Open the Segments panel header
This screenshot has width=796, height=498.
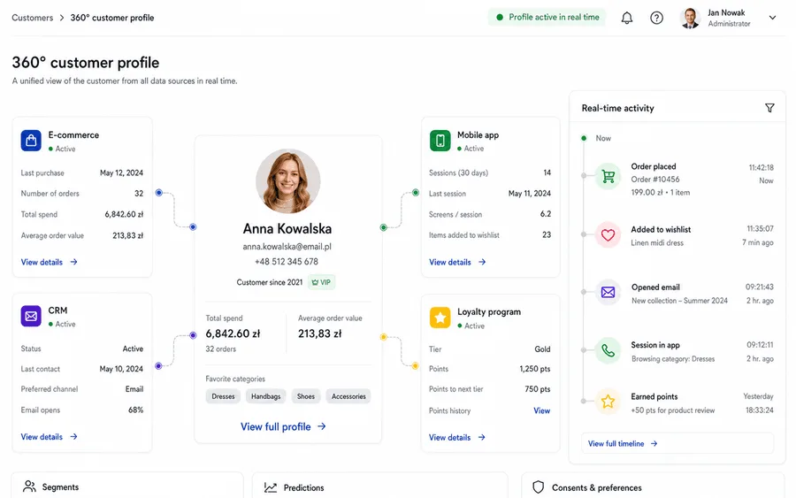coord(127,487)
